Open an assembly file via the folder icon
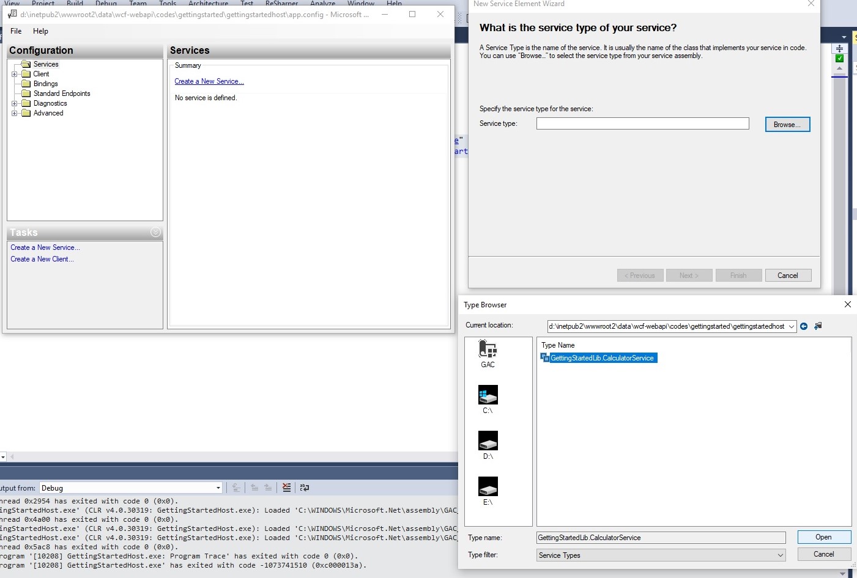The height and width of the screenshot is (578, 857). pos(817,326)
